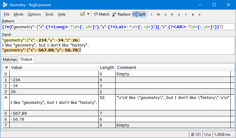Select output row with value -567.89
This screenshot has height=138, width=236.
(117, 113)
